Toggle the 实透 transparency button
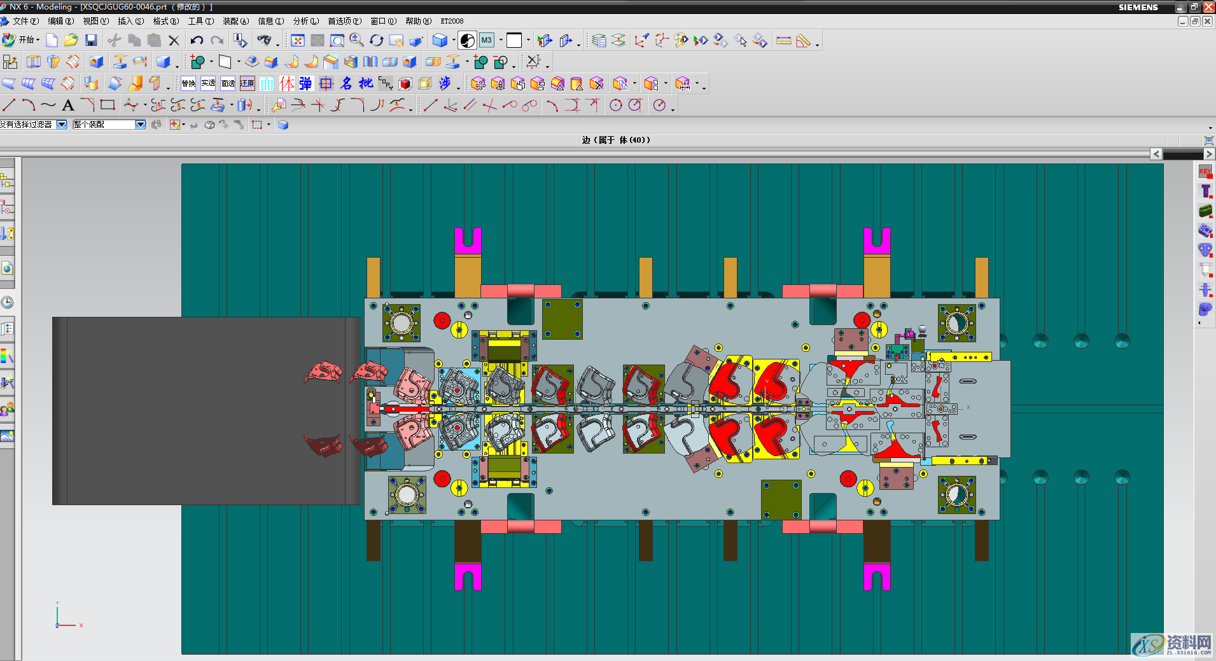The height and width of the screenshot is (661, 1216). point(208,83)
